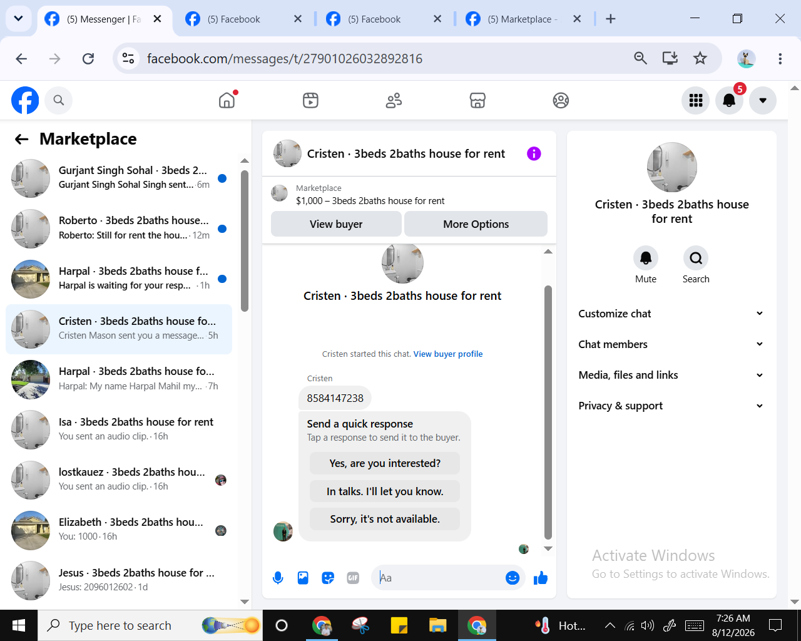
Task: Open the emoji picker in message box
Action: click(x=513, y=578)
